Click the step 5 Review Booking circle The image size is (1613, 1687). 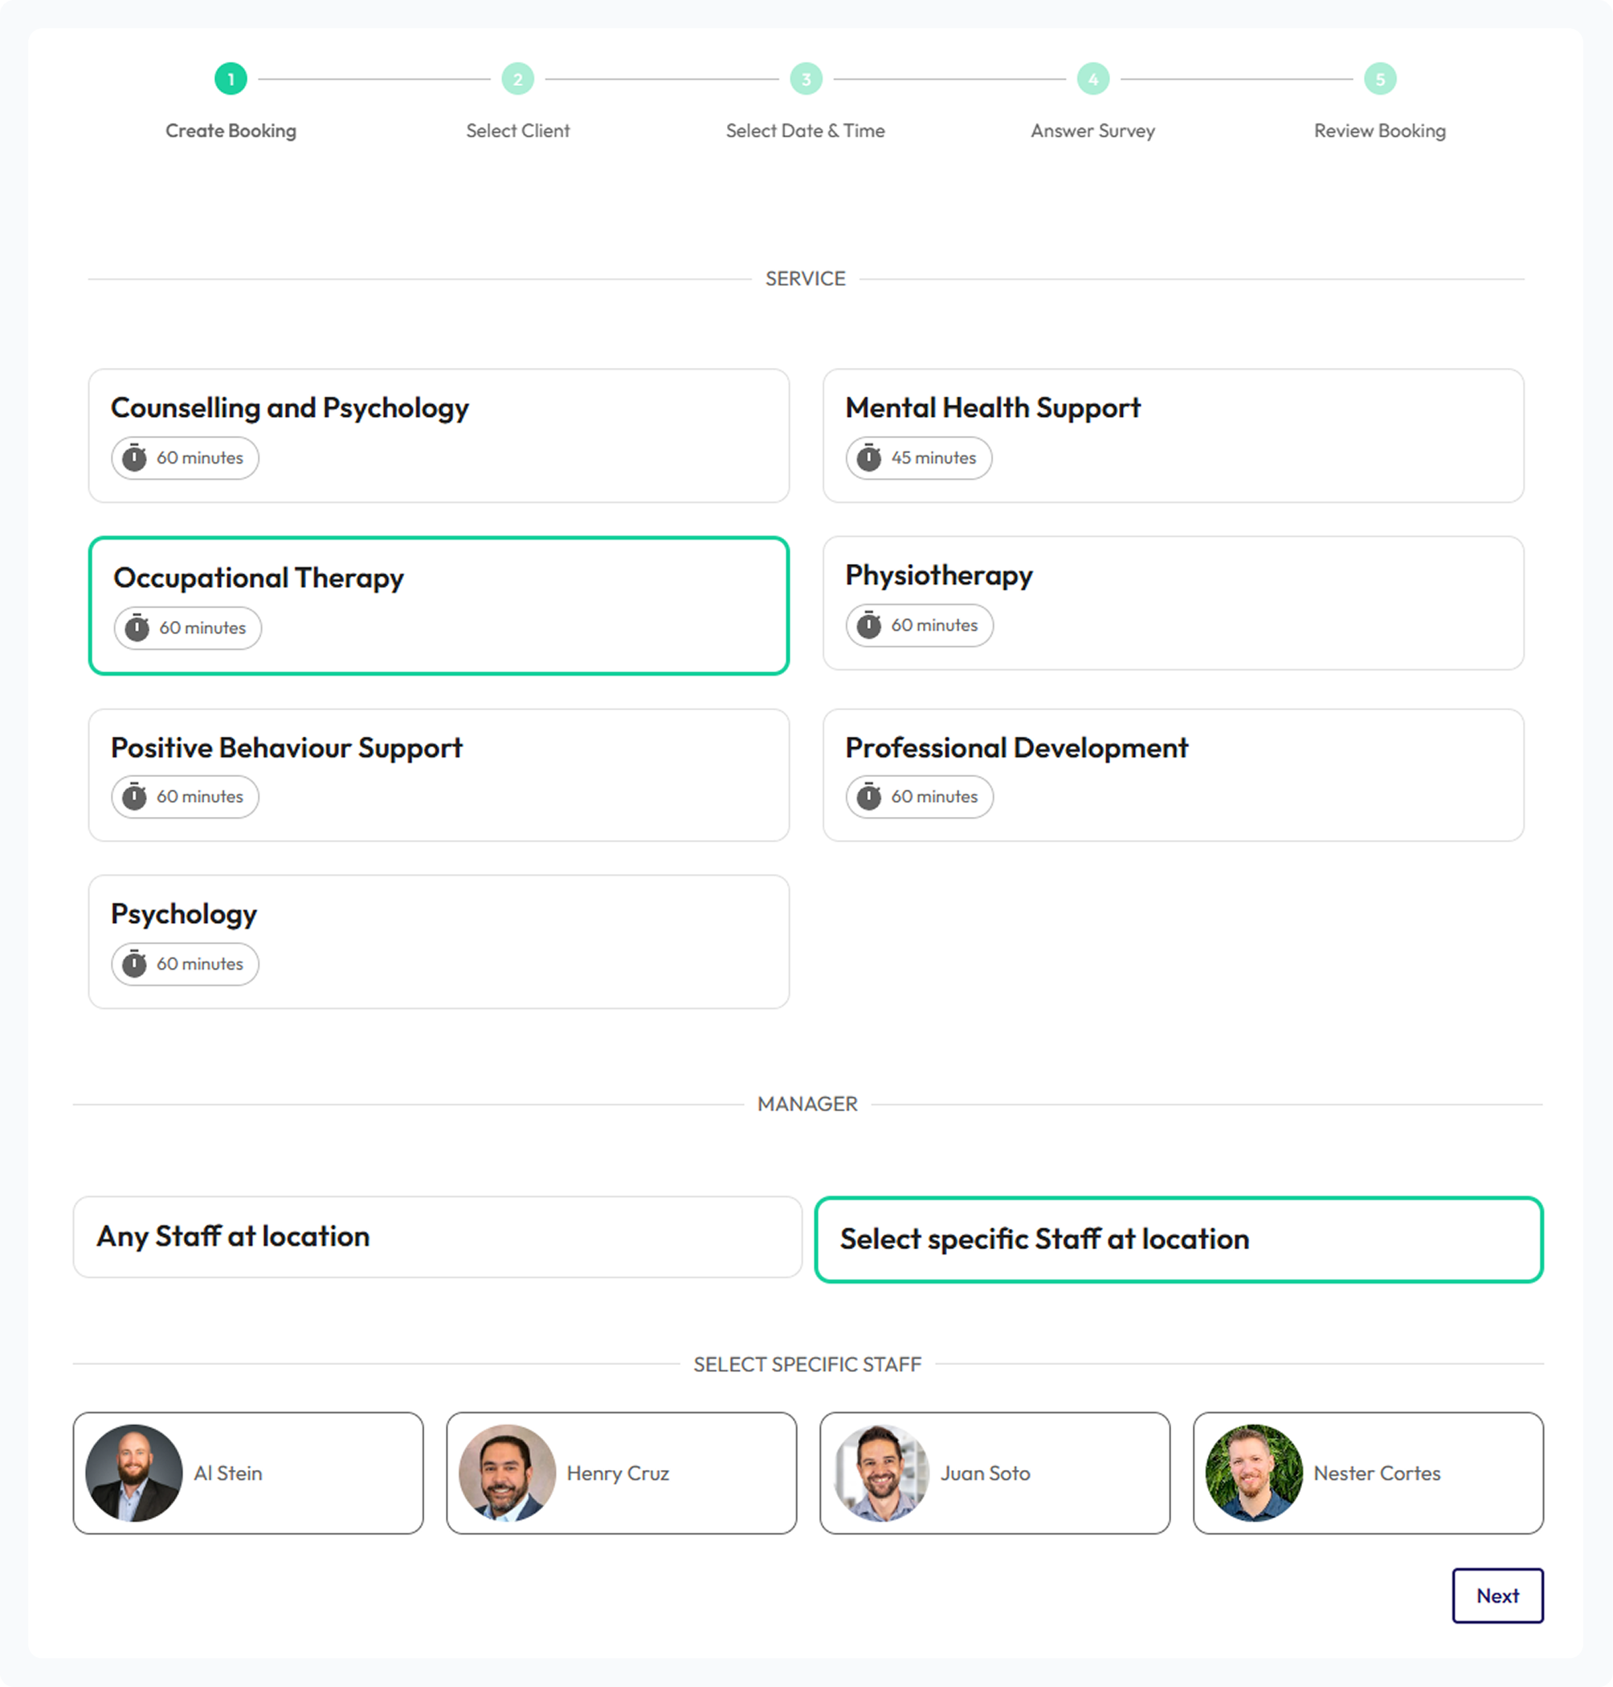pyautogui.click(x=1379, y=79)
